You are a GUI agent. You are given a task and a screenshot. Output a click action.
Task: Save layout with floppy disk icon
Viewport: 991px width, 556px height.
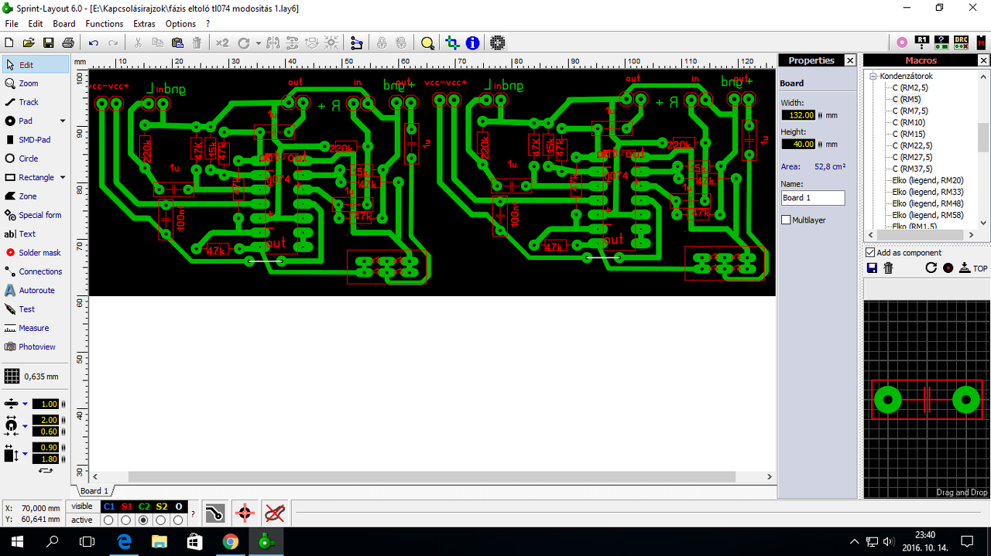click(x=49, y=43)
